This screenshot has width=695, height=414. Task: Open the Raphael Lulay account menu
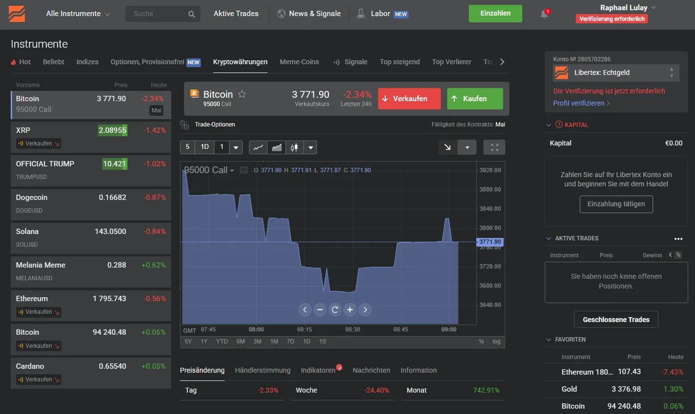627,8
